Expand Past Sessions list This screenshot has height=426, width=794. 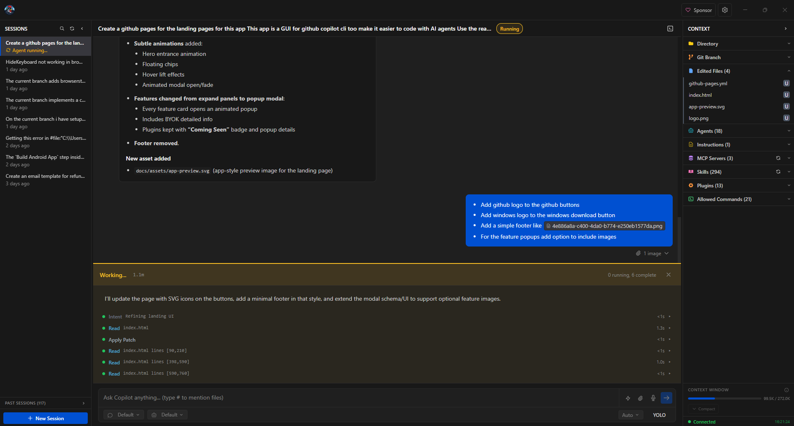click(x=46, y=403)
